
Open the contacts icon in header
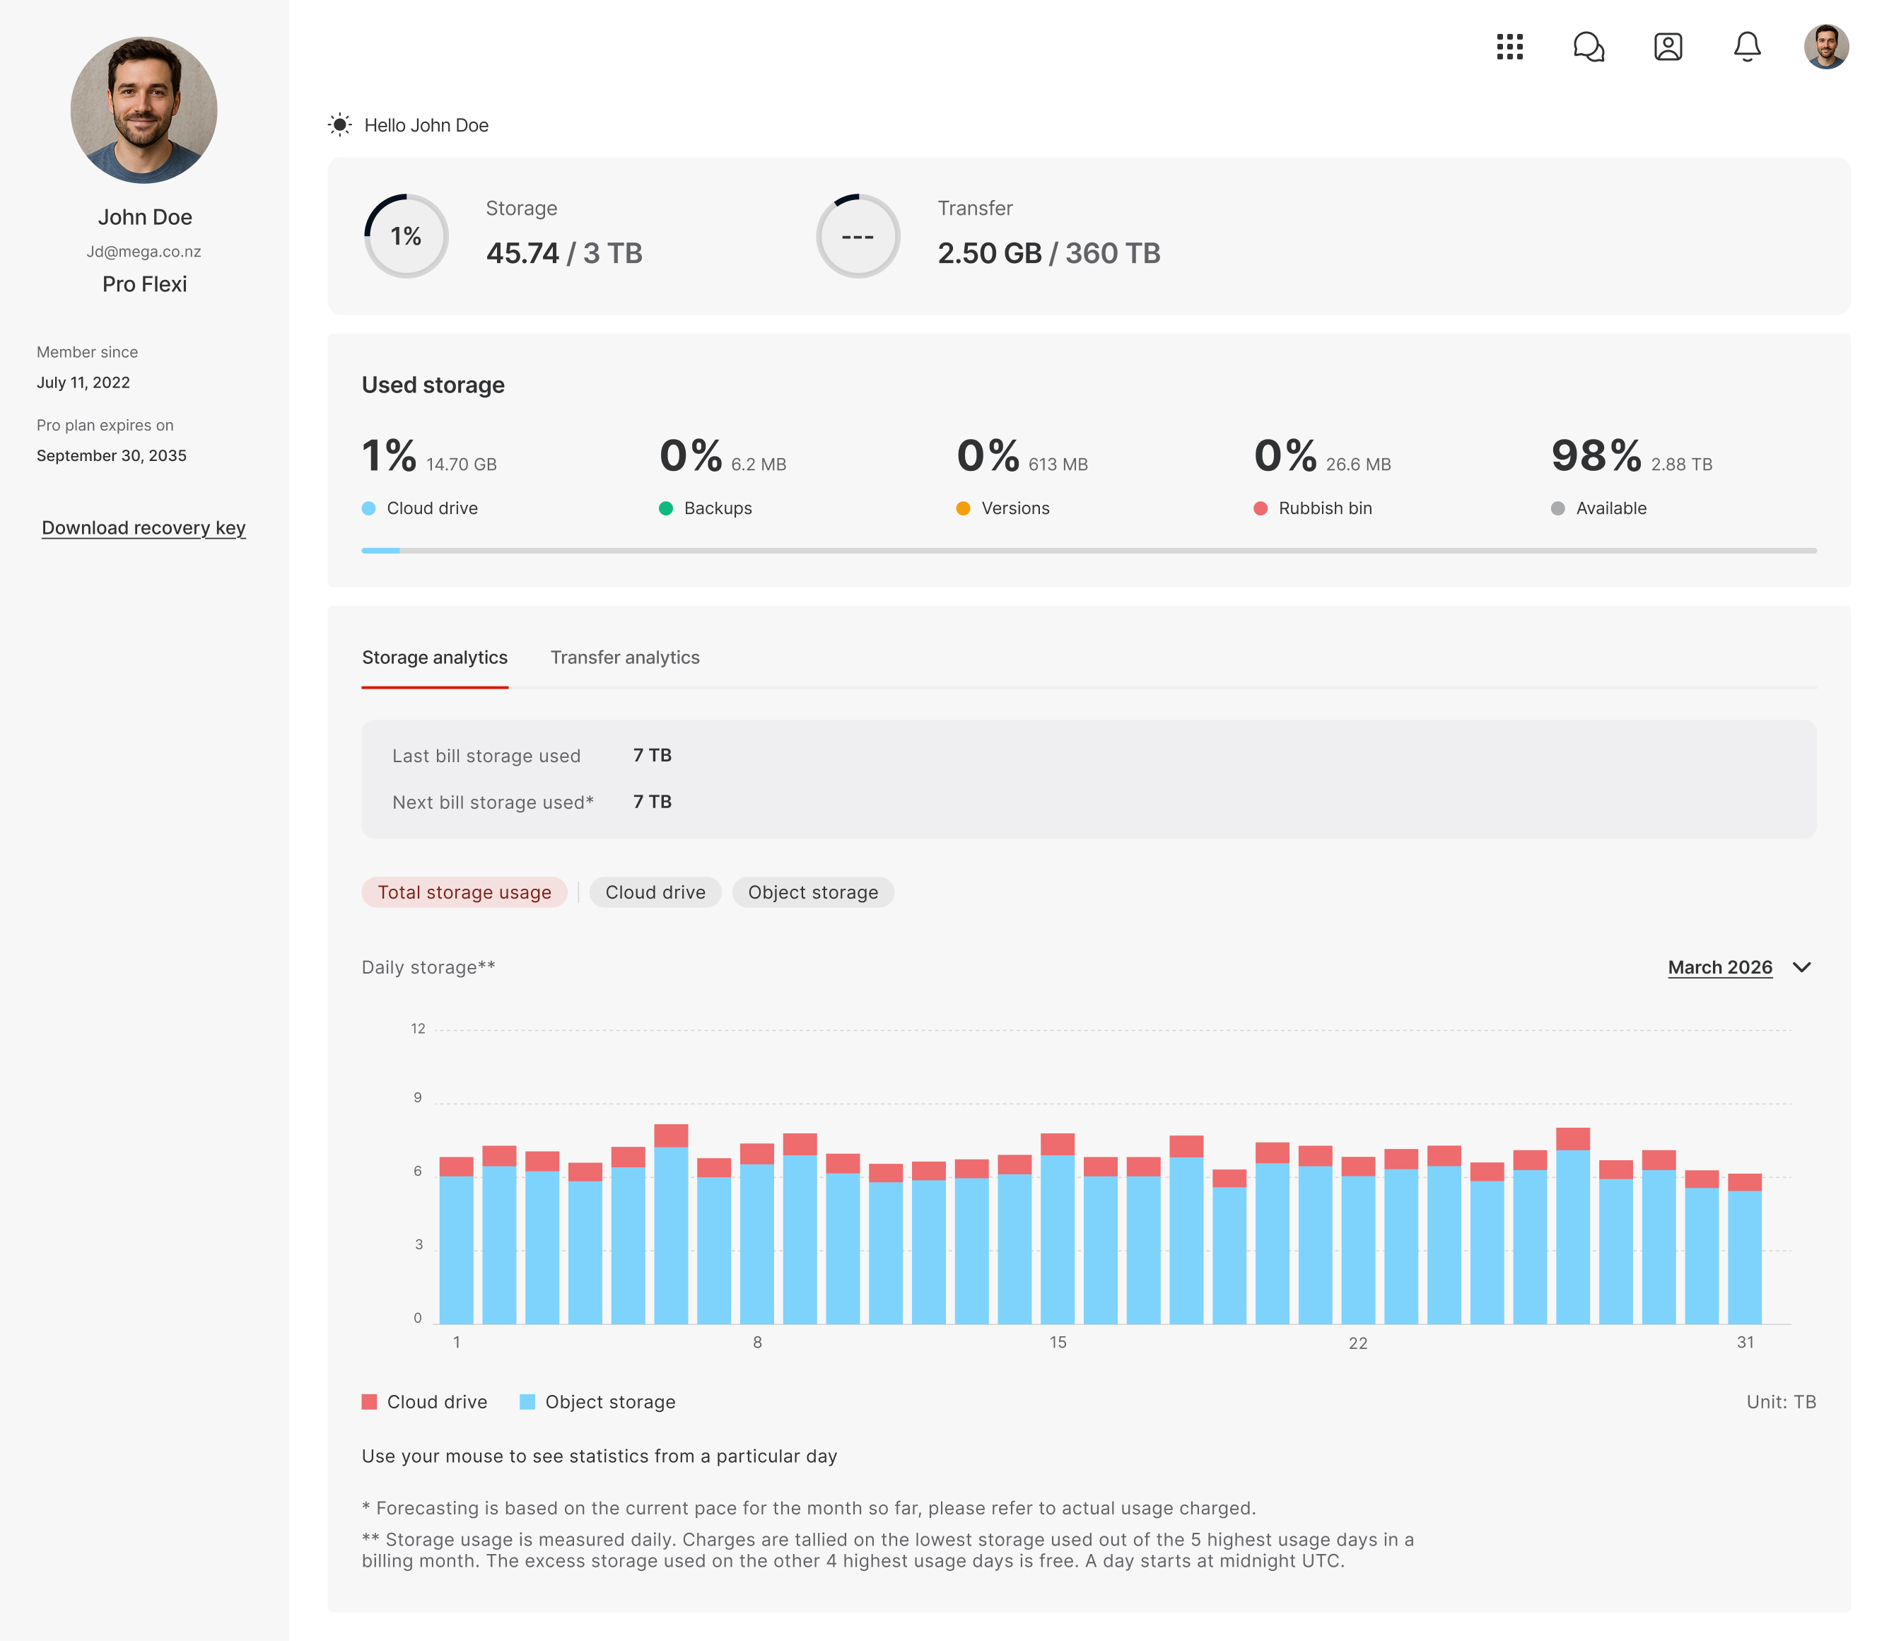1668,47
